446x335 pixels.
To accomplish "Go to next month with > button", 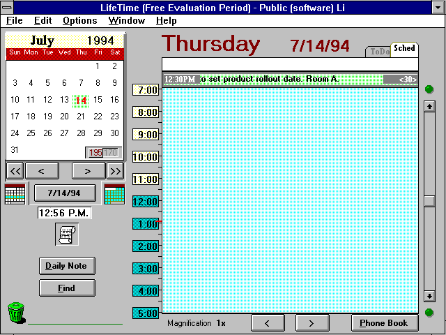I will coord(89,171).
